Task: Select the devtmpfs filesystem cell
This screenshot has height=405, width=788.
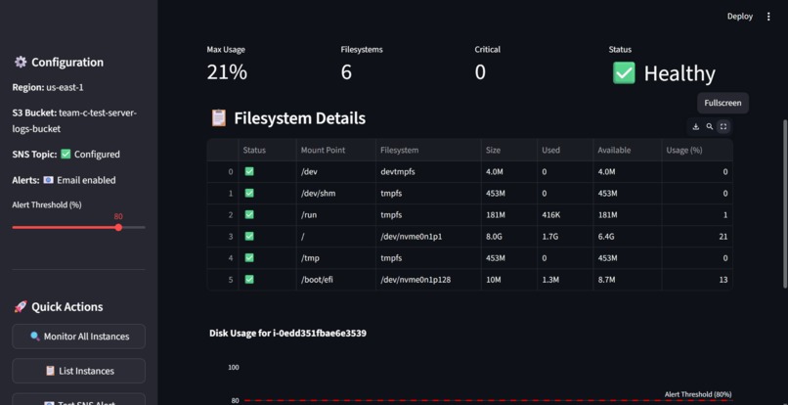Action: (x=428, y=171)
